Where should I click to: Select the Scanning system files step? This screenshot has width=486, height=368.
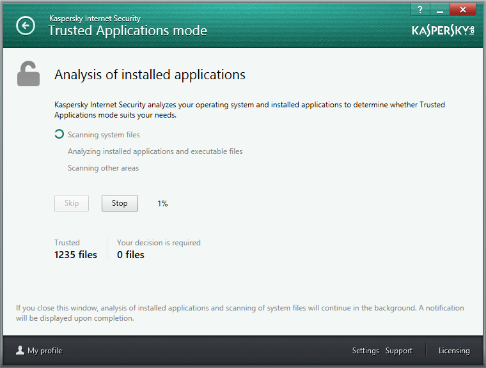[x=104, y=135]
